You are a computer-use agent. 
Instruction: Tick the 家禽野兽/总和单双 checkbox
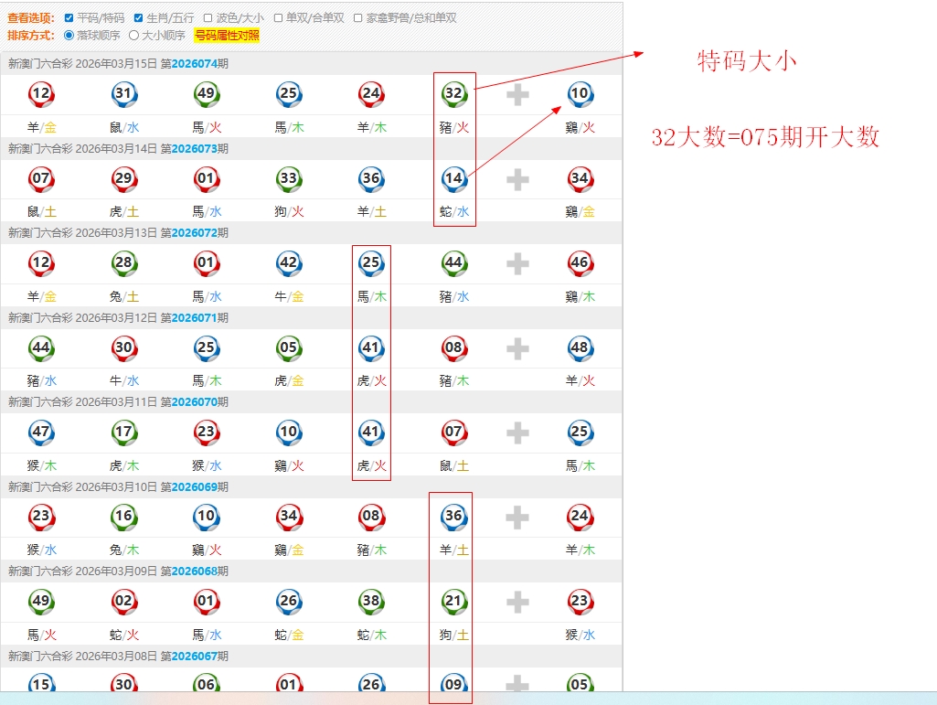point(358,17)
